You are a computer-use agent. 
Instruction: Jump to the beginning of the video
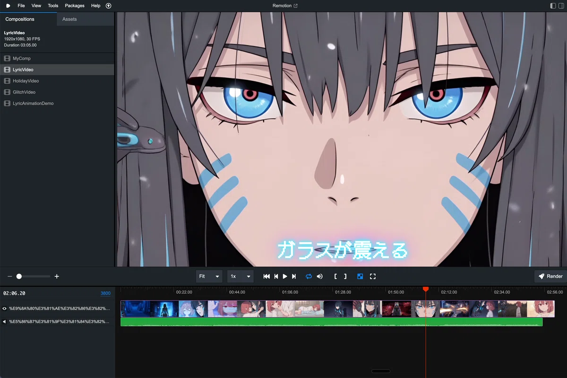coord(266,276)
